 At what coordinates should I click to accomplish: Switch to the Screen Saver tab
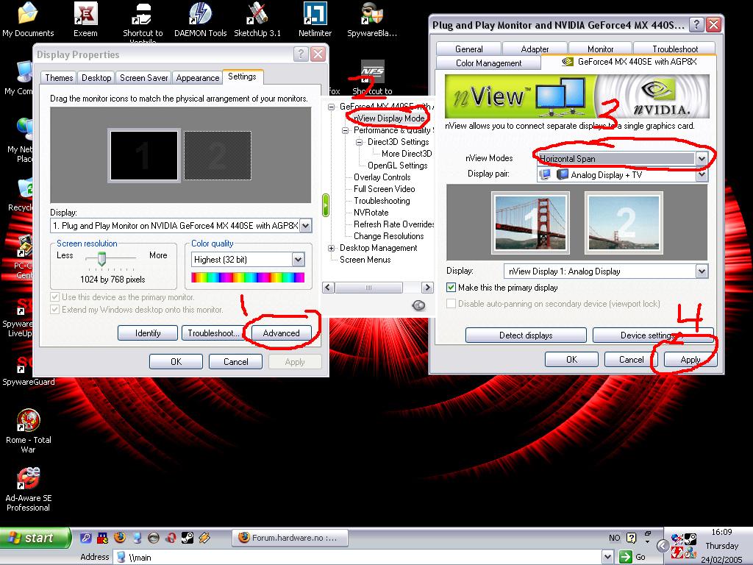click(143, 78)
